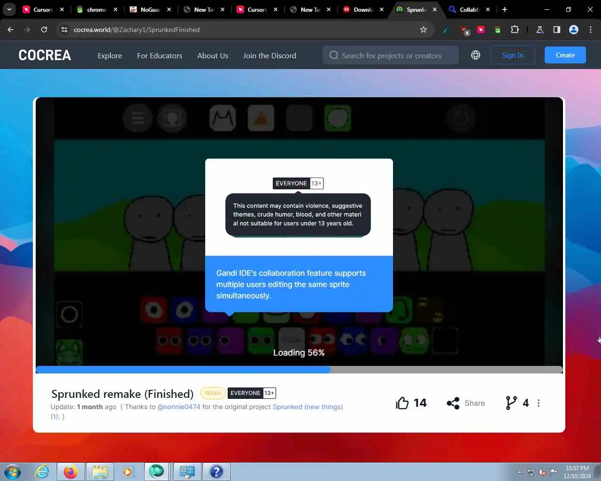Click the Sign In button
The image size is (601, 481).
pos(513,55)
